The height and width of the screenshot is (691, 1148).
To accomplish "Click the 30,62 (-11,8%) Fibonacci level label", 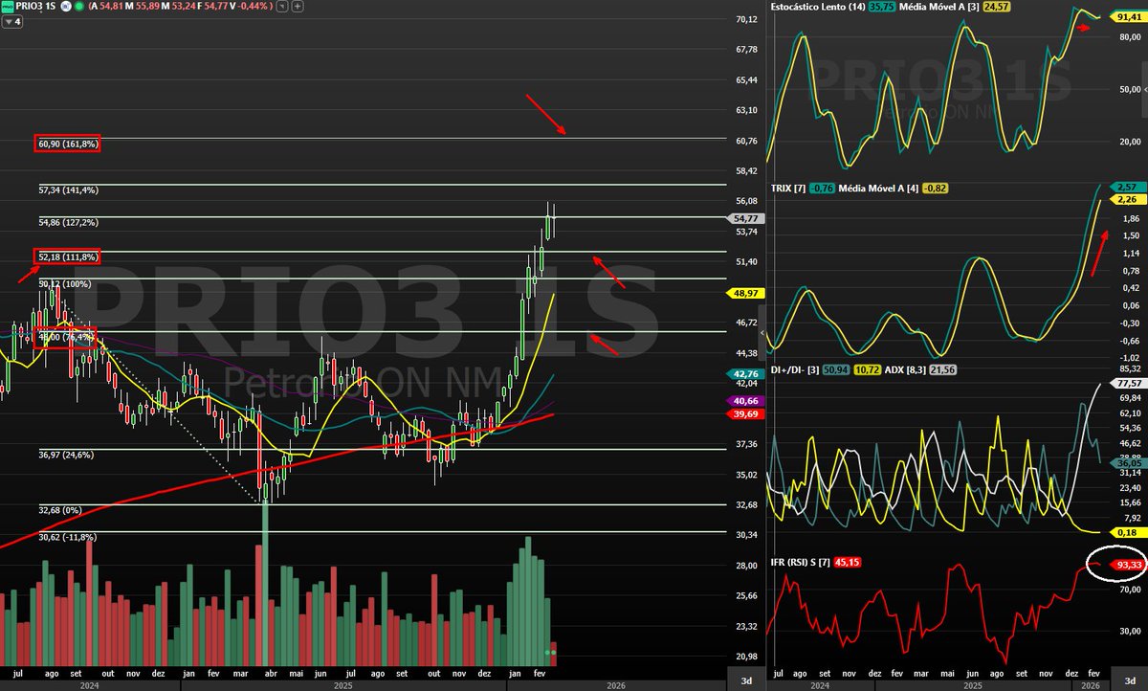I will (68, 537).
